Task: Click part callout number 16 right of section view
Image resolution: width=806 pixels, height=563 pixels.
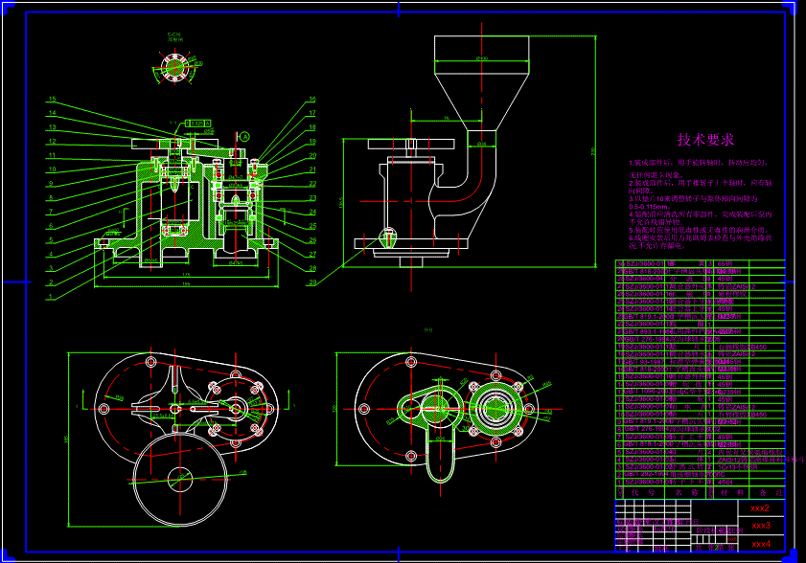Action: [x=312, y=100]
